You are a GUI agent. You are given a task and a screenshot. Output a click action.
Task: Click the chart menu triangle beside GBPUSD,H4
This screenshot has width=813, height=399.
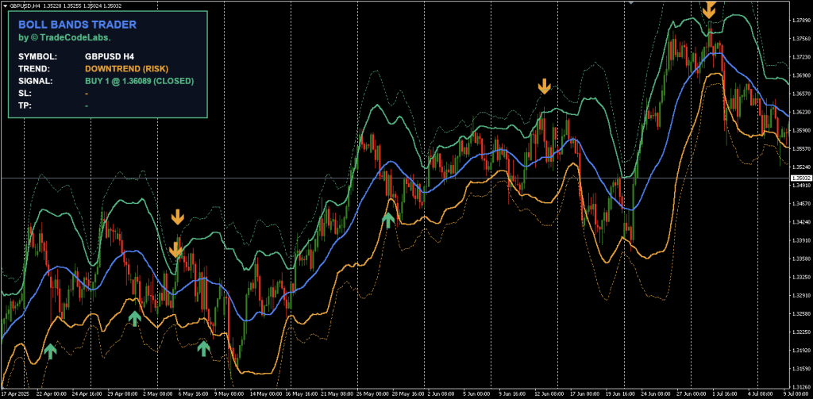click(x=5, y=5)
